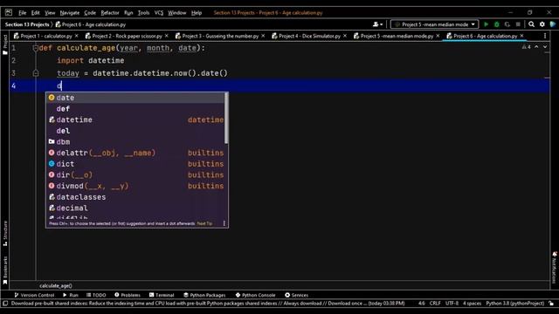Click the warnings indicator in editor corner
Viewport: 559px width, 314px height.
point(526,47)
